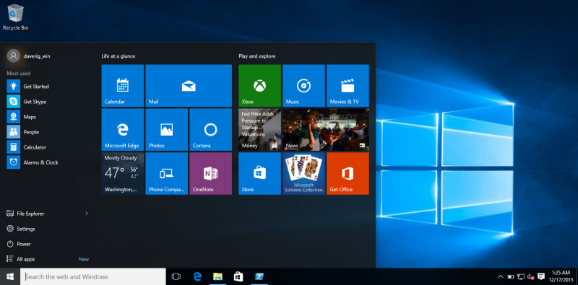Open the Music tile
578x285 pixels.
(x=303, y=85)
